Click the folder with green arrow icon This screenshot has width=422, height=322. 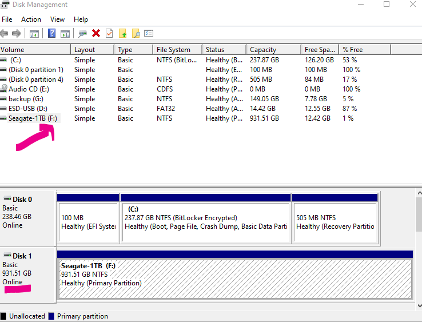pos(122,34)
